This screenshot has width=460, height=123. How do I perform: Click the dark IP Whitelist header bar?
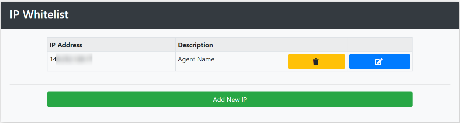tap(230, 15)
